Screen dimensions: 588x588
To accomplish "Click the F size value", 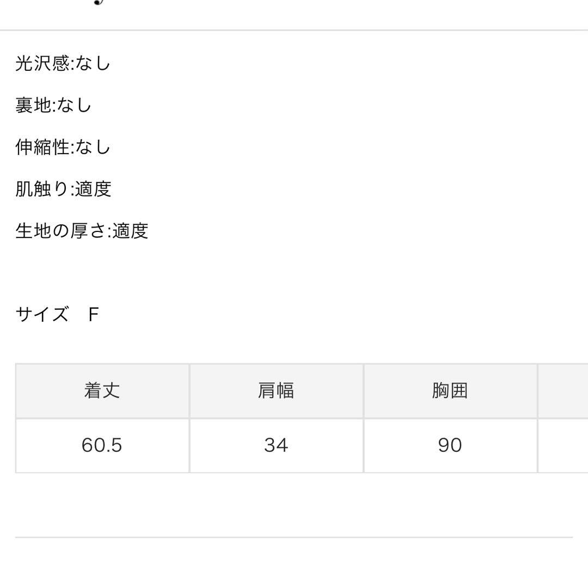I will pyautogui.click(x=94, y=315).
